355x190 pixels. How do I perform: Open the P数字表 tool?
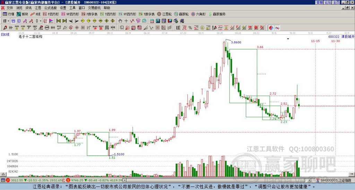click(89, 14)
